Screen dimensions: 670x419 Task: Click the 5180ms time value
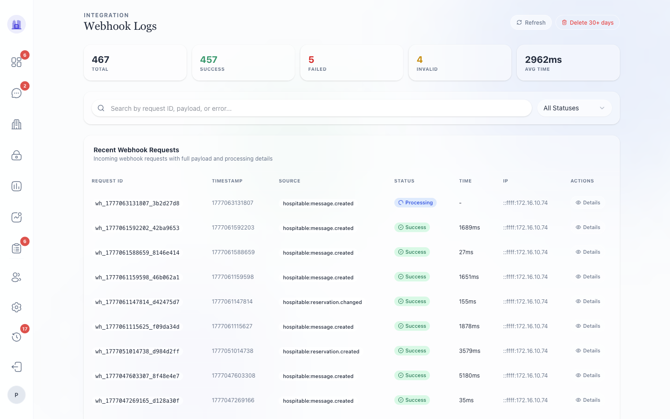coord(469,375)
